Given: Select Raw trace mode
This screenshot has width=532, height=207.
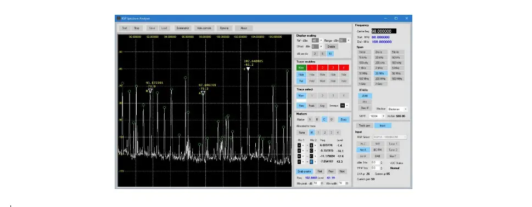Looking at the screenshot, I should [301, 106].
